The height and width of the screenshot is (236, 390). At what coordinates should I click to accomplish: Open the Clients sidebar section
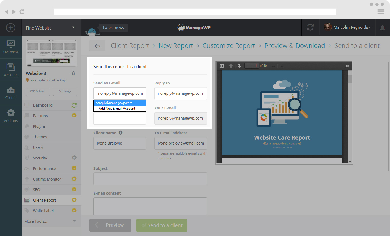(x=11, y=93)
